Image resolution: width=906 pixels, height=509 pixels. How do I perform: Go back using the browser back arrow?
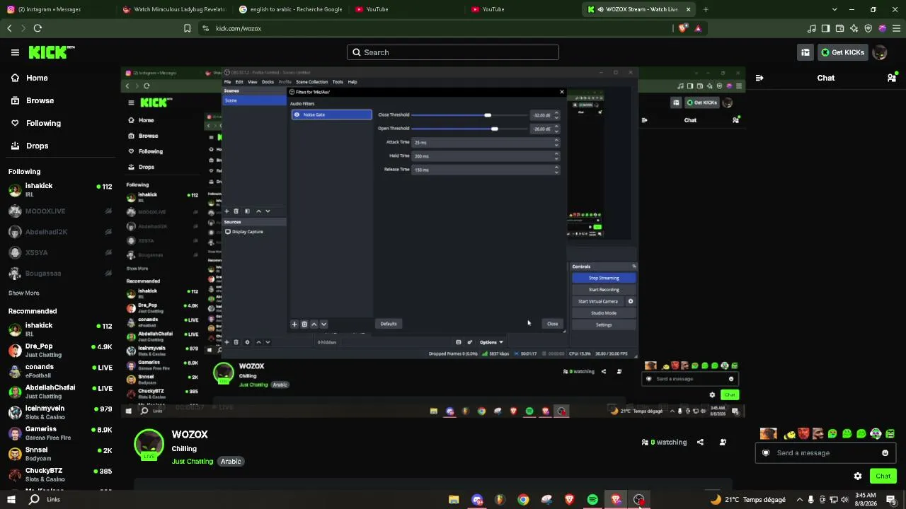(x=9, y=28)
